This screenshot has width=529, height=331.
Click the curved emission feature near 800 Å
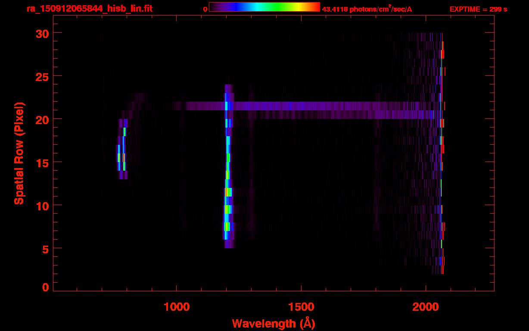[123, 149]
